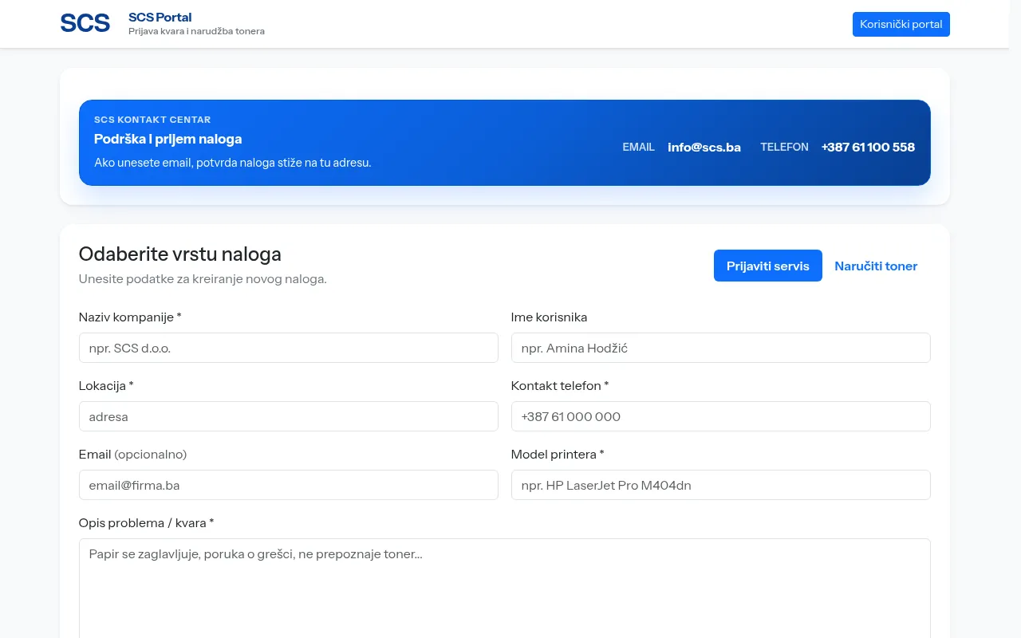The image size is (1021, 638).
Task: Click the Opis problema textarea
Action: point(505,589)
